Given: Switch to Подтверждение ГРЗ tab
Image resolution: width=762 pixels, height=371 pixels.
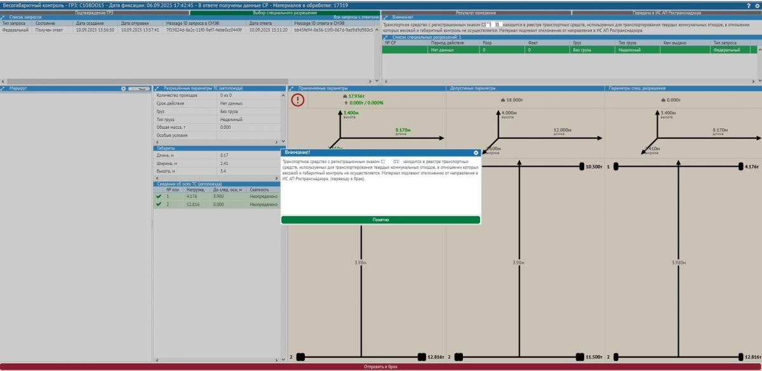Looking at the screenshot, I should pos(95,12).
